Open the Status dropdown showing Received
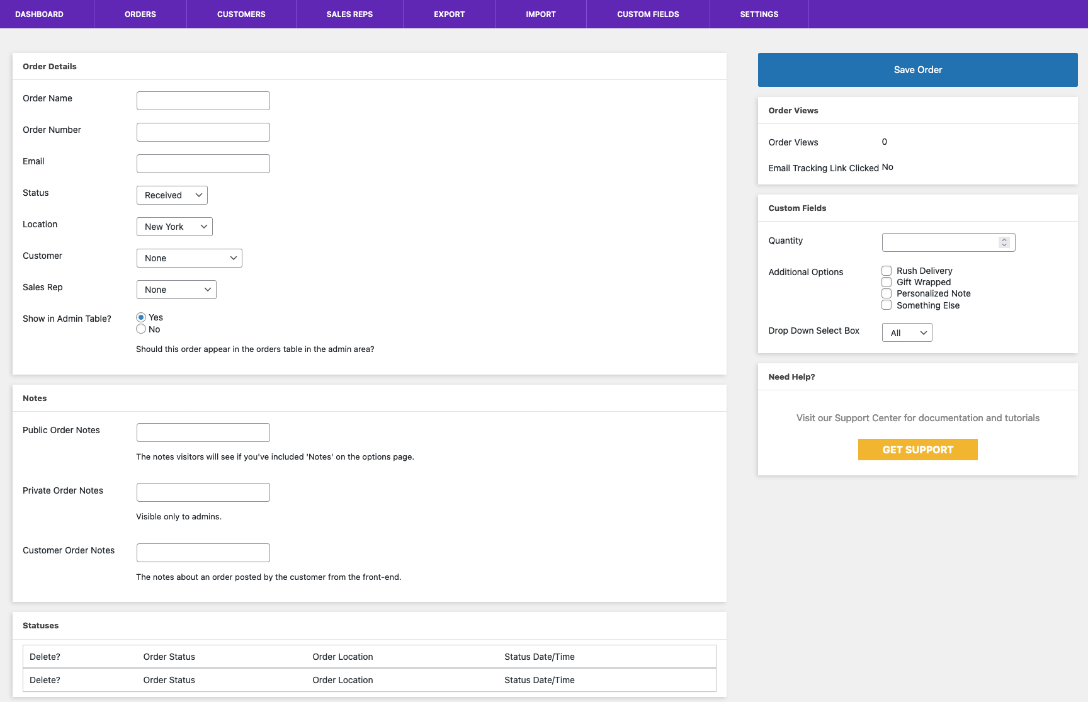 click(172, 195)
